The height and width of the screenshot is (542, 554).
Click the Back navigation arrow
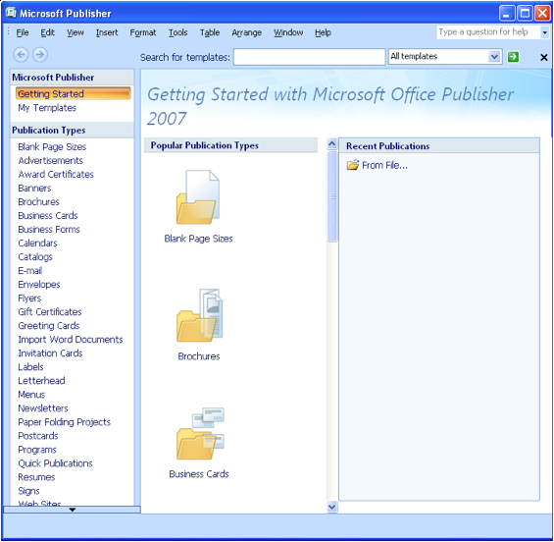click(x=21, y=54)
